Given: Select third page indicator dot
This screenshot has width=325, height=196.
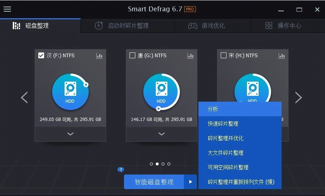Looking at the screenshot, I should tap(163, 164).
